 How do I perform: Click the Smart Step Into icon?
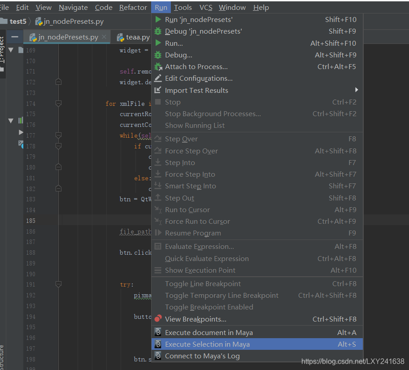pos(158,186)
